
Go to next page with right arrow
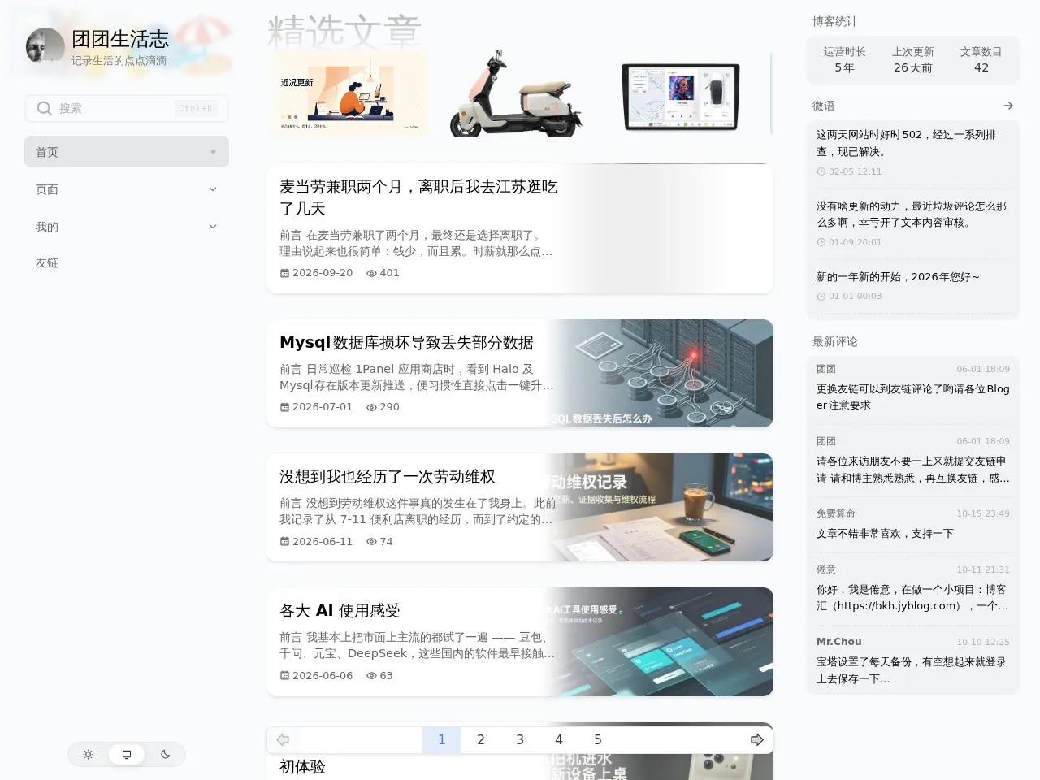pyautogui.click(x=757, y=739)
